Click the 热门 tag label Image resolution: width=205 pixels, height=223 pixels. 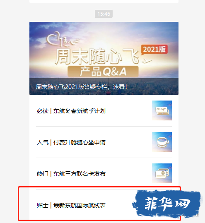pos(43,174)
